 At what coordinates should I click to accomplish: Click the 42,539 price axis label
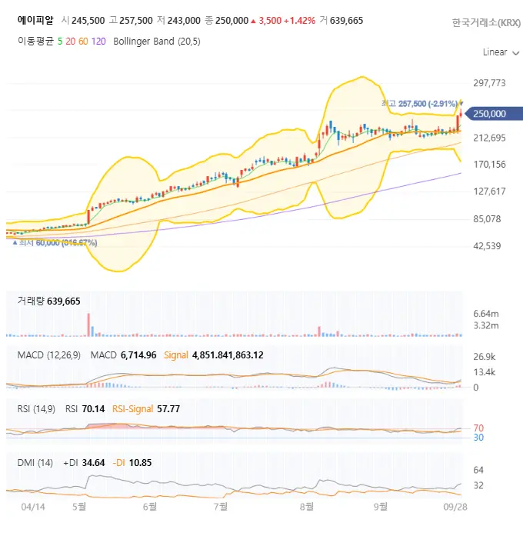487,246
